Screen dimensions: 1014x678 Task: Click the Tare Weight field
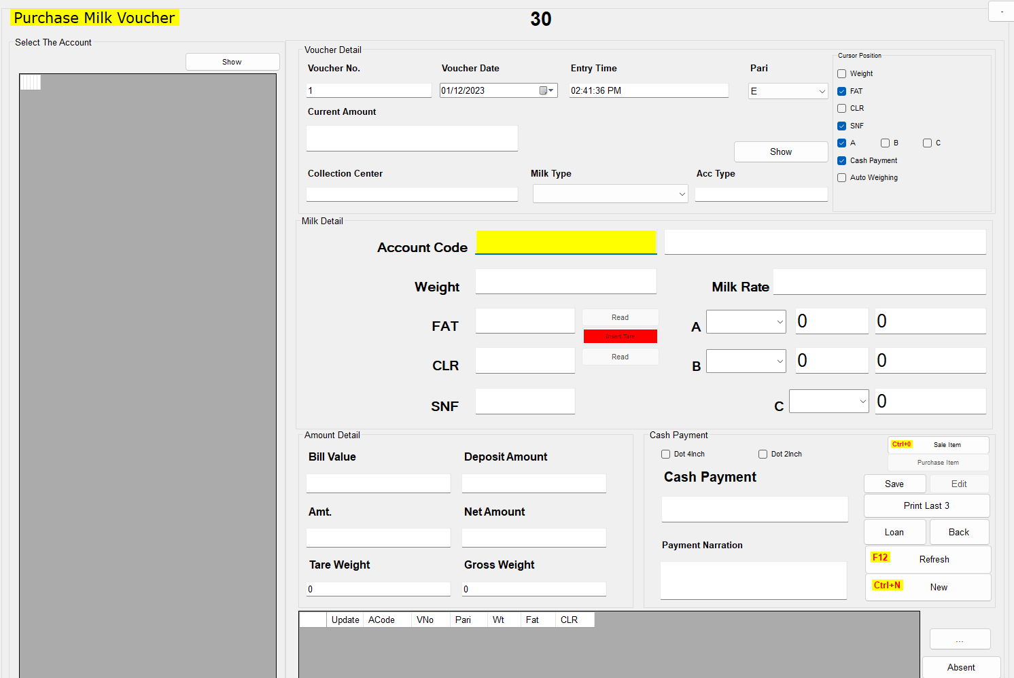(379, 589)
